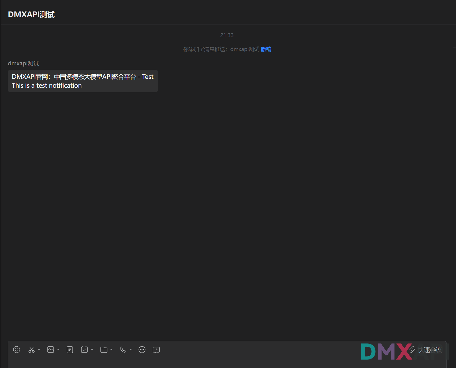Expand schedule options dropdown arrow
The image size is (456, 368).
click(x=92, y=350)
